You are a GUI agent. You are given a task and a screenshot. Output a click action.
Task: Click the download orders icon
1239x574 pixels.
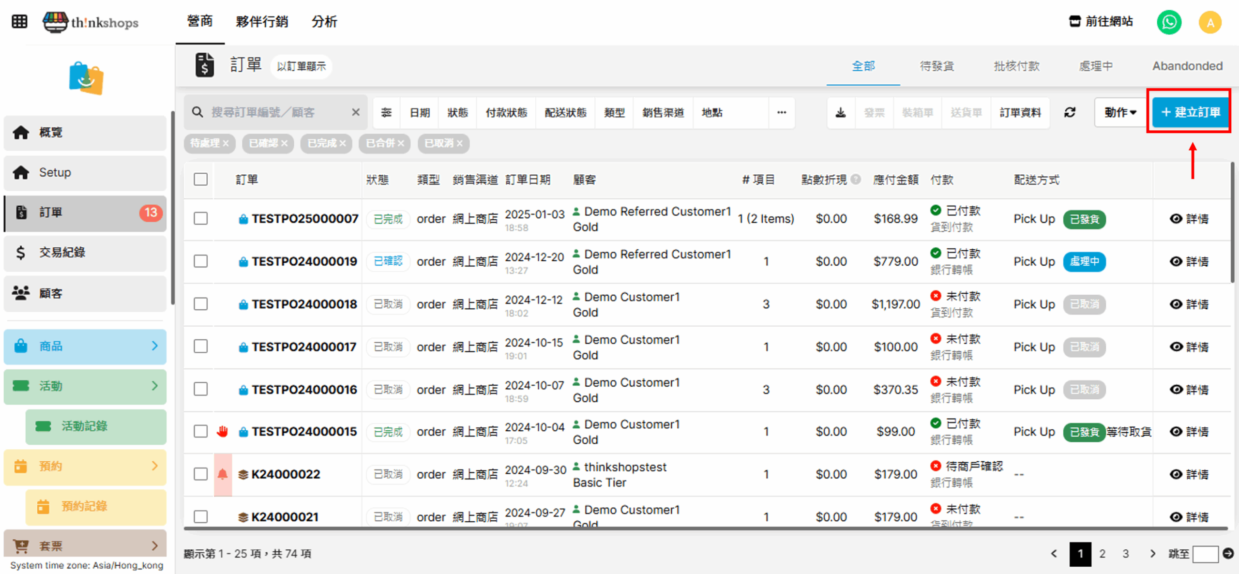tap(841, 113)
